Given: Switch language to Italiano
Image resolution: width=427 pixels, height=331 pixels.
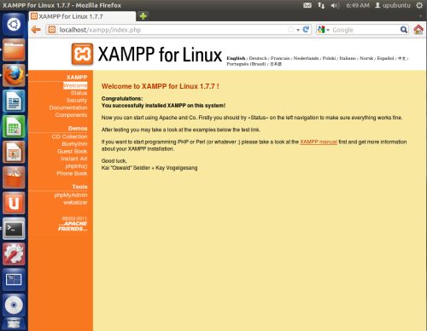Looking at the screenshot, I should coord(348,58).
